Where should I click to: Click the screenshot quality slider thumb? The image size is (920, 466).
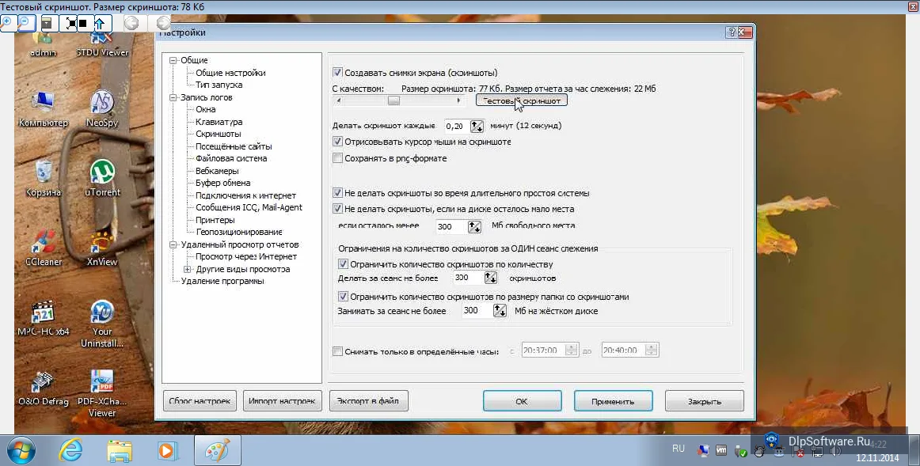pyautogui.click(x=393, y=100)
